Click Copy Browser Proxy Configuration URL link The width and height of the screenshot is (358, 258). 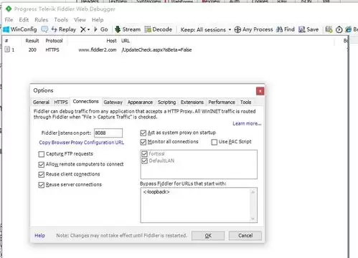[x=81, y=143]
